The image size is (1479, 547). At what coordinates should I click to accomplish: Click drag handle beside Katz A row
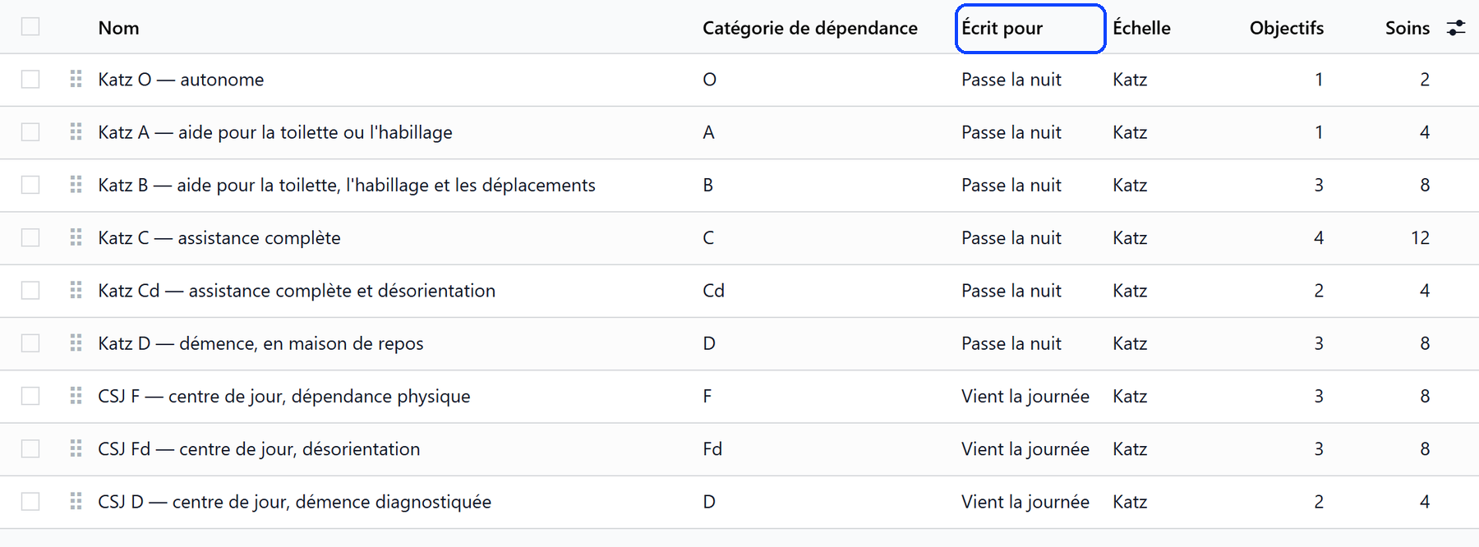pos(76,131)
